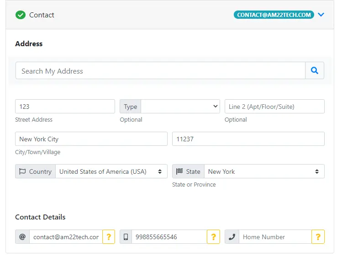The width and height of the screenshot is (342, 257).
Task: Open help for the mobile number field
Action: 213,237
